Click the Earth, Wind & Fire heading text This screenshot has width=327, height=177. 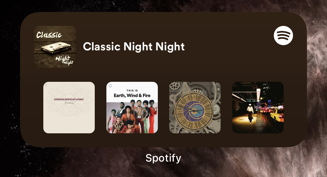click(132, 95)
